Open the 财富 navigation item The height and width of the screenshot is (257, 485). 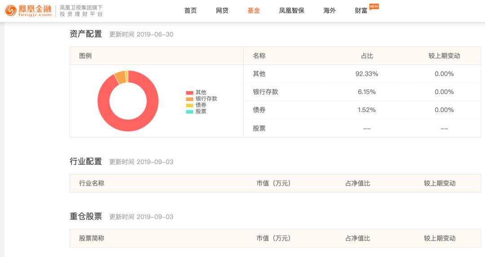pyautogui.click(x=361, y=10)
